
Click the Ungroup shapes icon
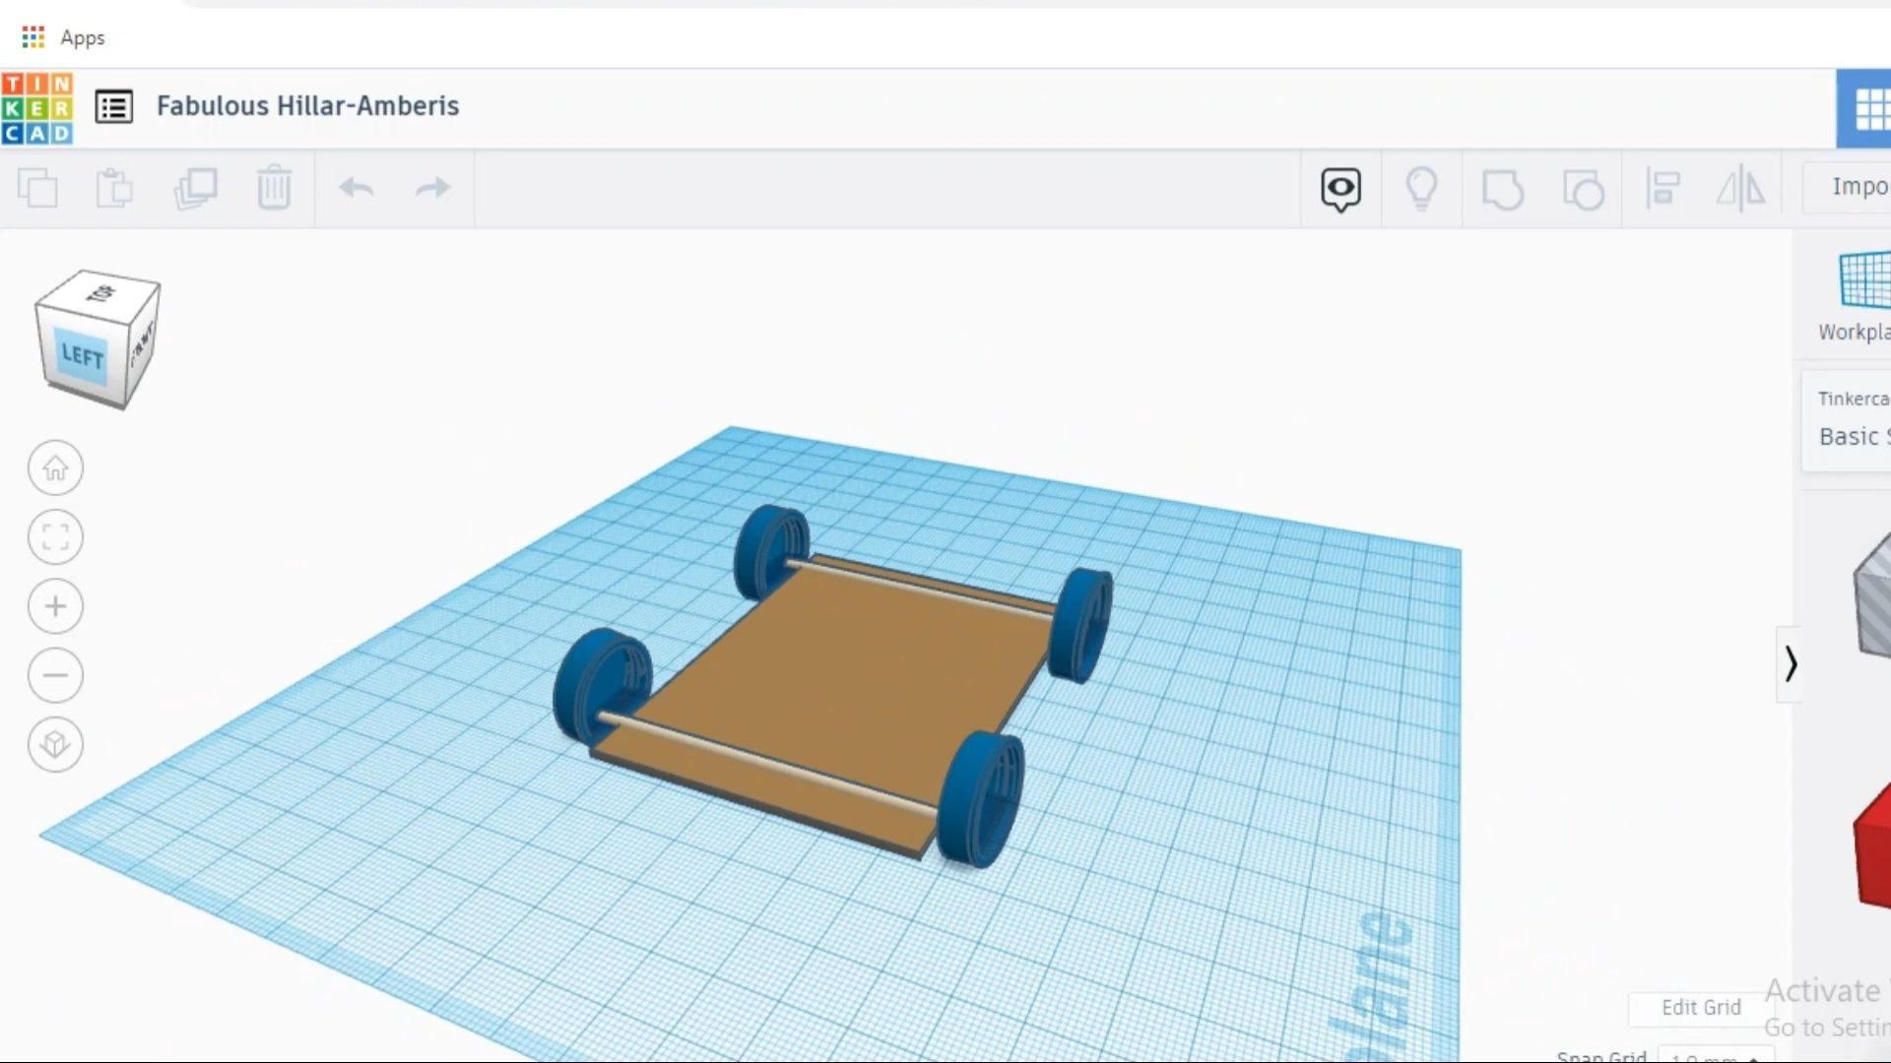(1583, 188)
